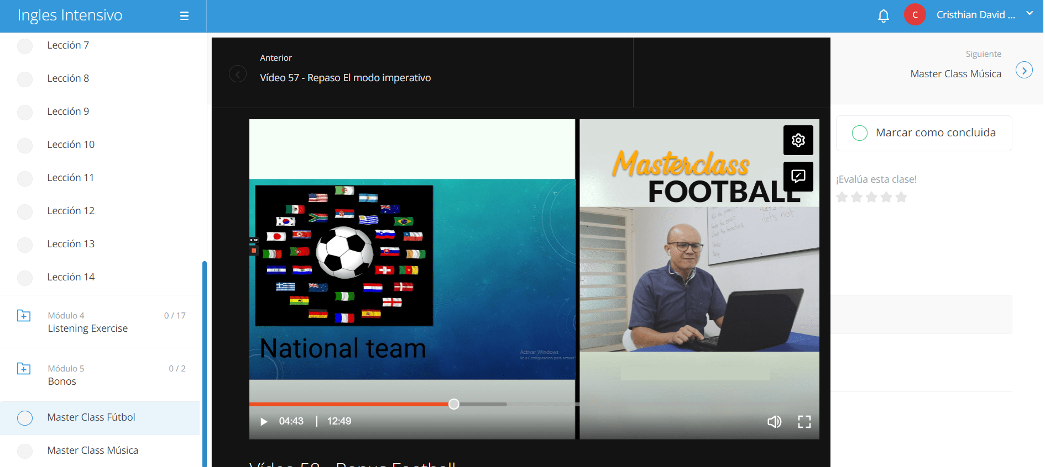Image resolution: width=1045 pixels, height=467 pixels.
Task: Open Vídeo 57 - Repaso El modo imperativo
Action: point(346,78)
